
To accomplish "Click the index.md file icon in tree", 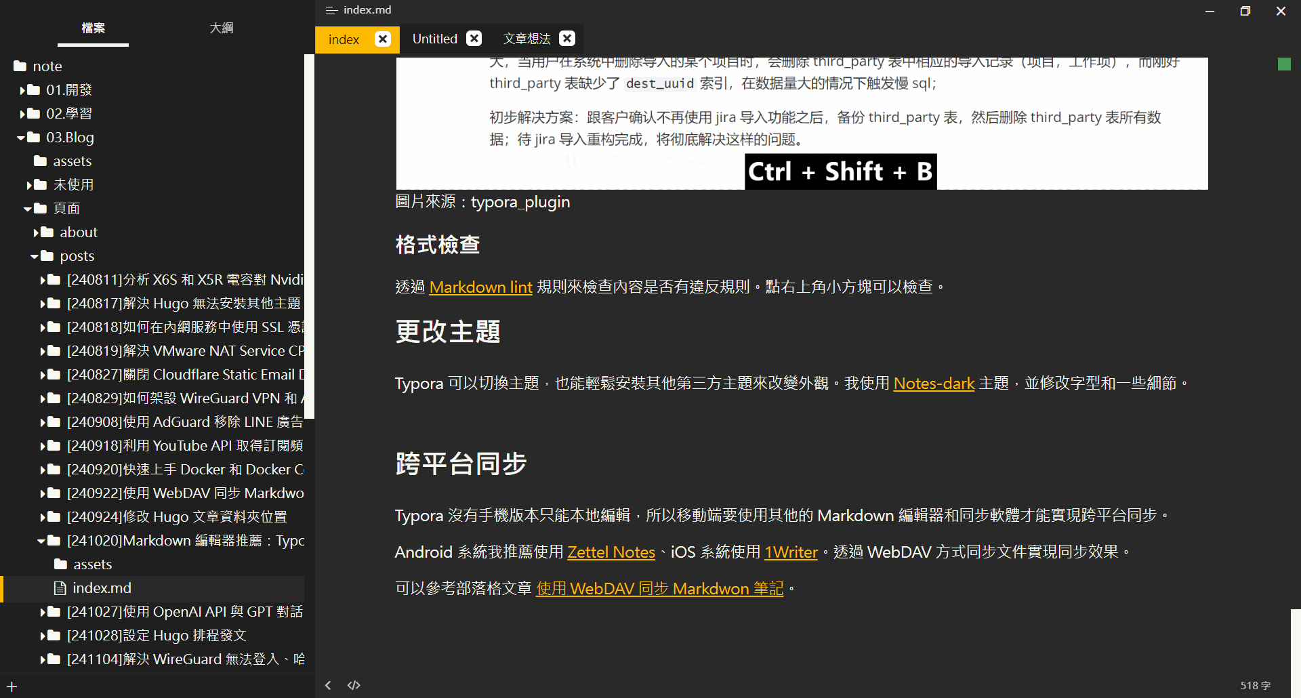I will (60, 588).
